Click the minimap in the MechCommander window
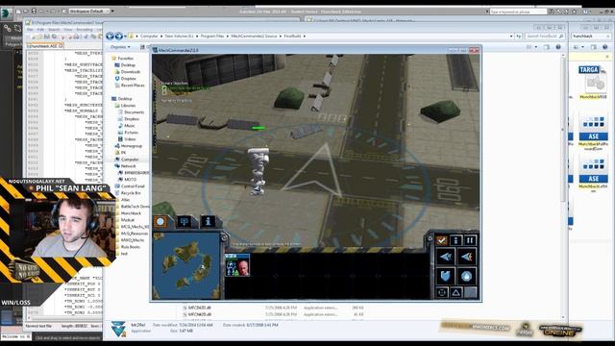The image size is (615, 346). click(x=186, y=265)
